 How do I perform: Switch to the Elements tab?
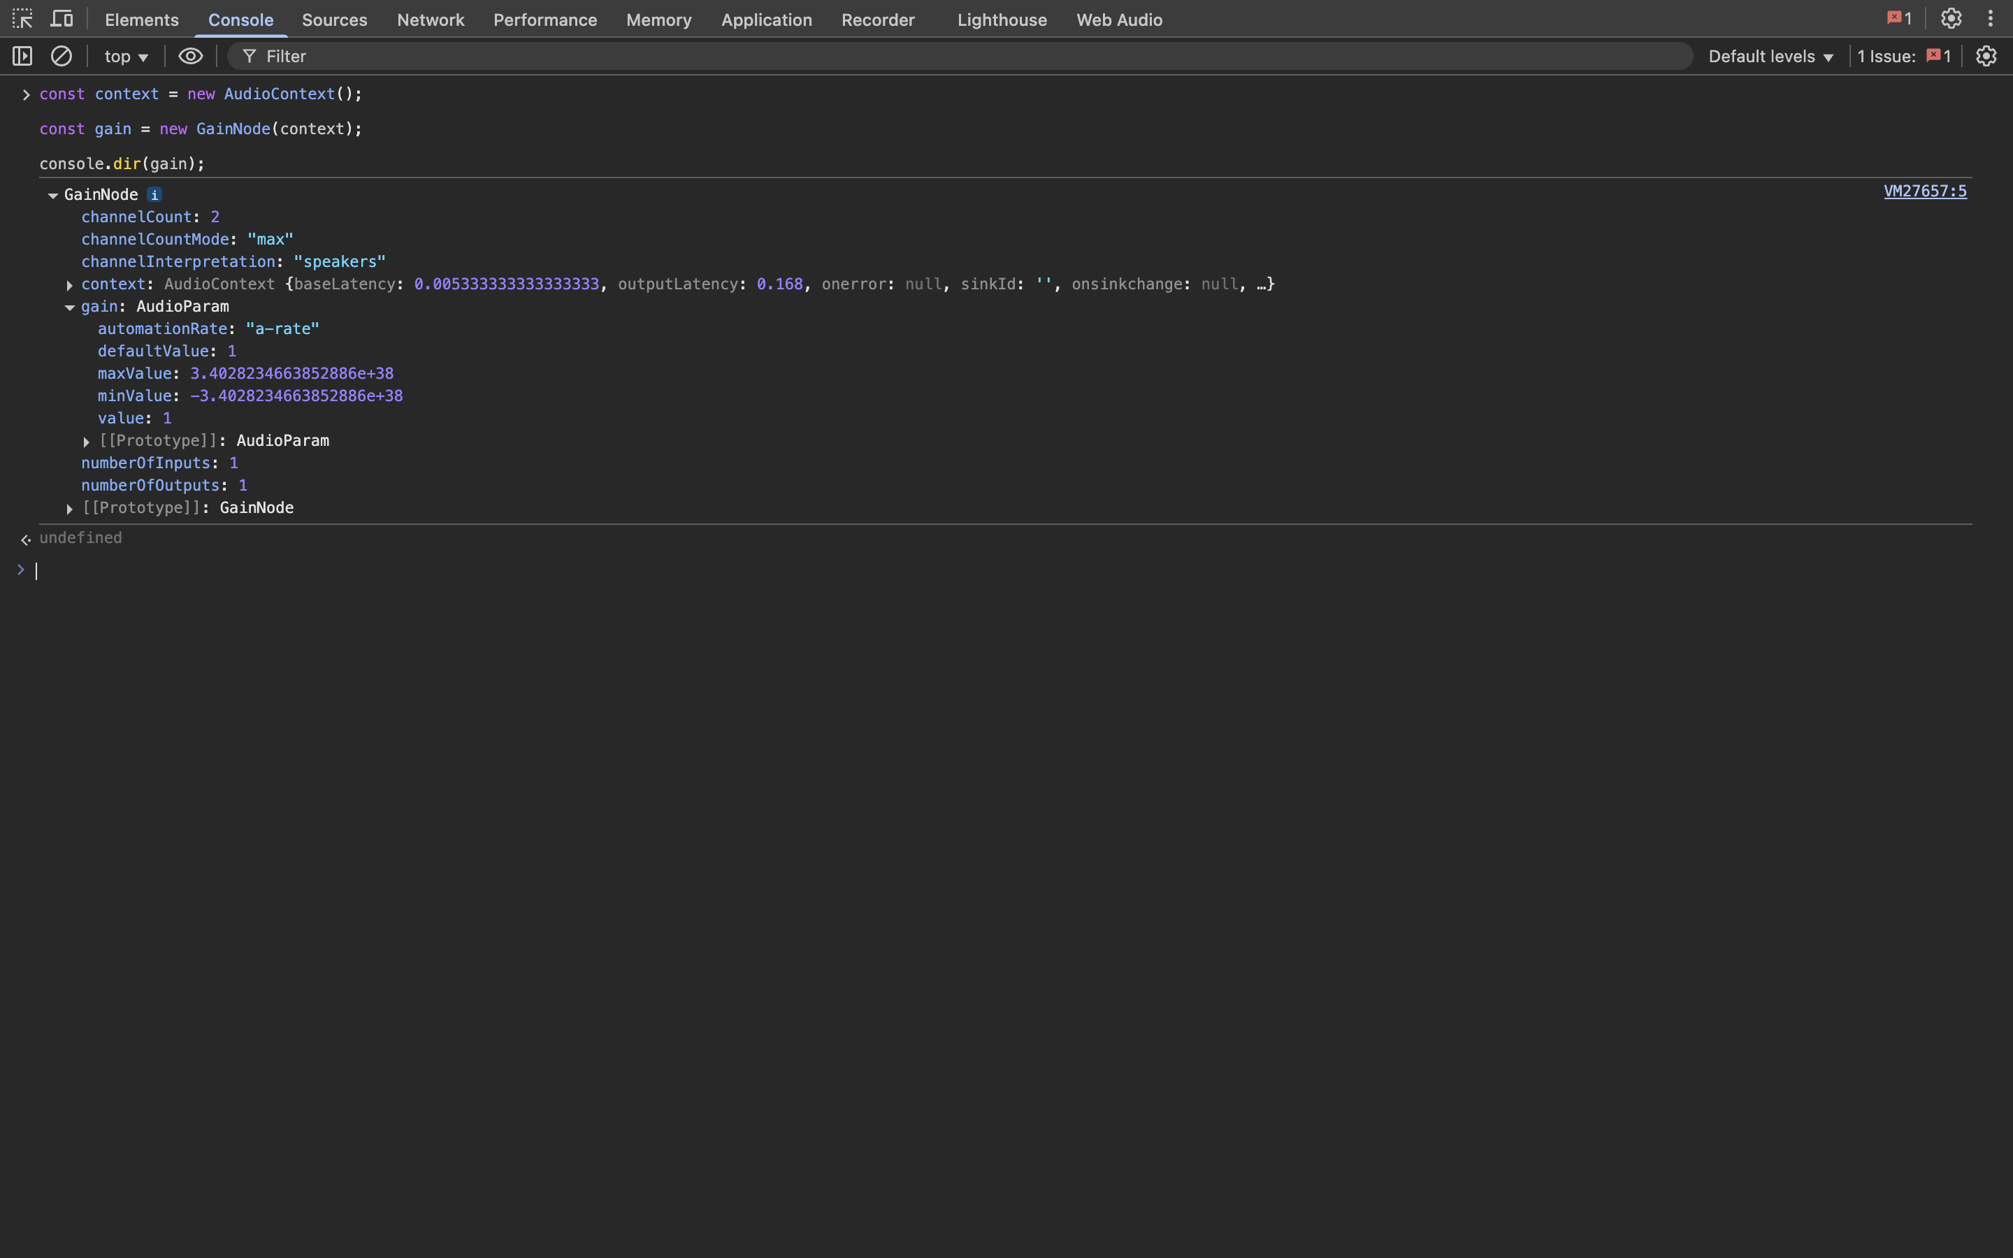click(141, 19)
